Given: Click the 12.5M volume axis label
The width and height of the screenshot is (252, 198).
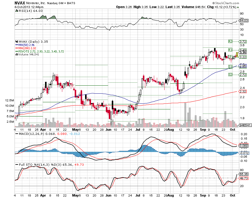Looking at the screenshot, I should tap(9, 100).
